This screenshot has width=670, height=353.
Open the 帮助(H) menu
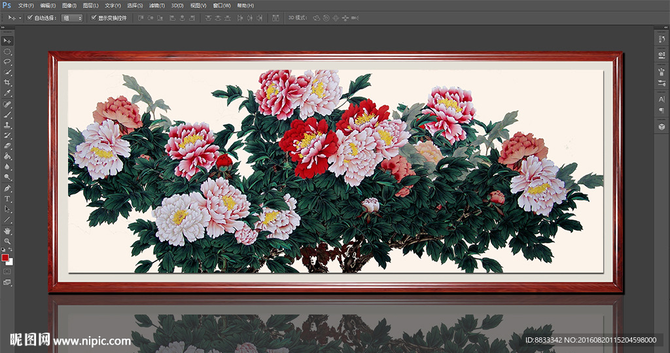(x=245, y=5)
